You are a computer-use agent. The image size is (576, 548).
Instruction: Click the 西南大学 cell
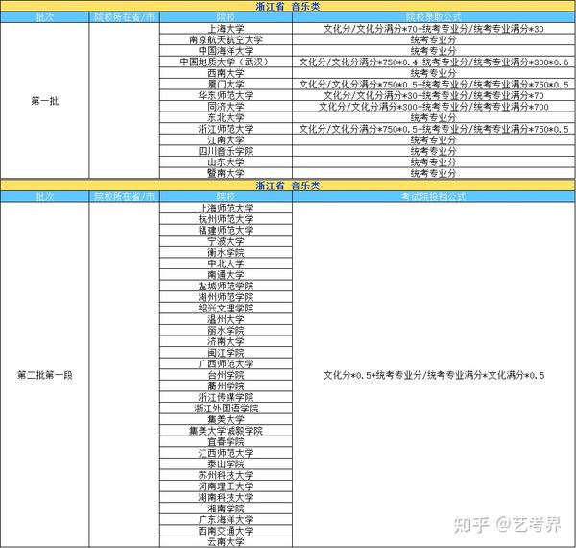coord(226,73)
